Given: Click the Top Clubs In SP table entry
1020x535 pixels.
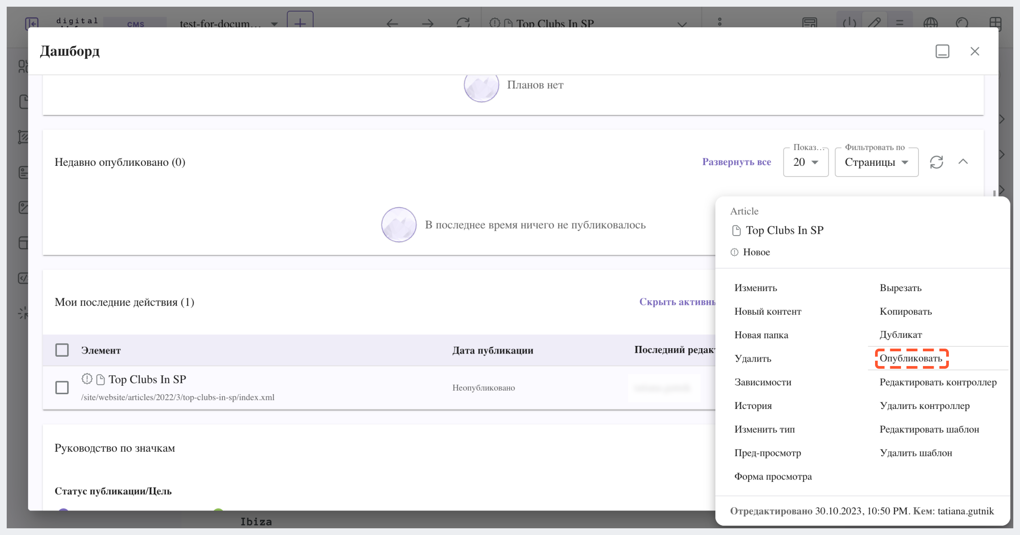Looking at the screenshot, I should point(147,379).
